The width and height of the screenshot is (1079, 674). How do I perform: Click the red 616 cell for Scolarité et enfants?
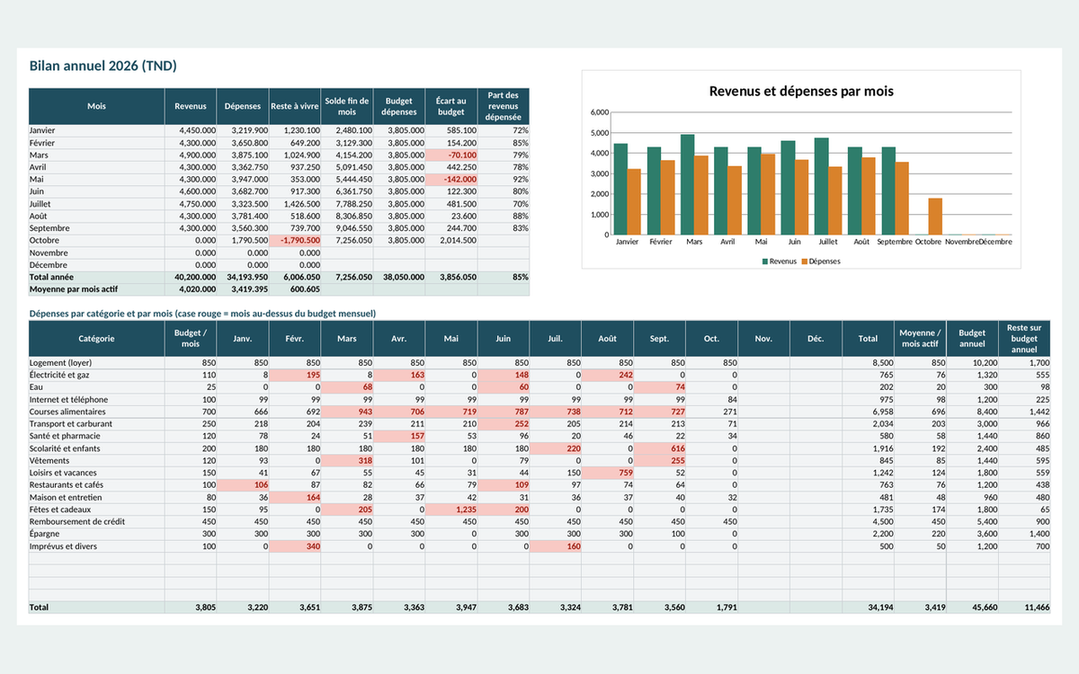tap(660, 448)
